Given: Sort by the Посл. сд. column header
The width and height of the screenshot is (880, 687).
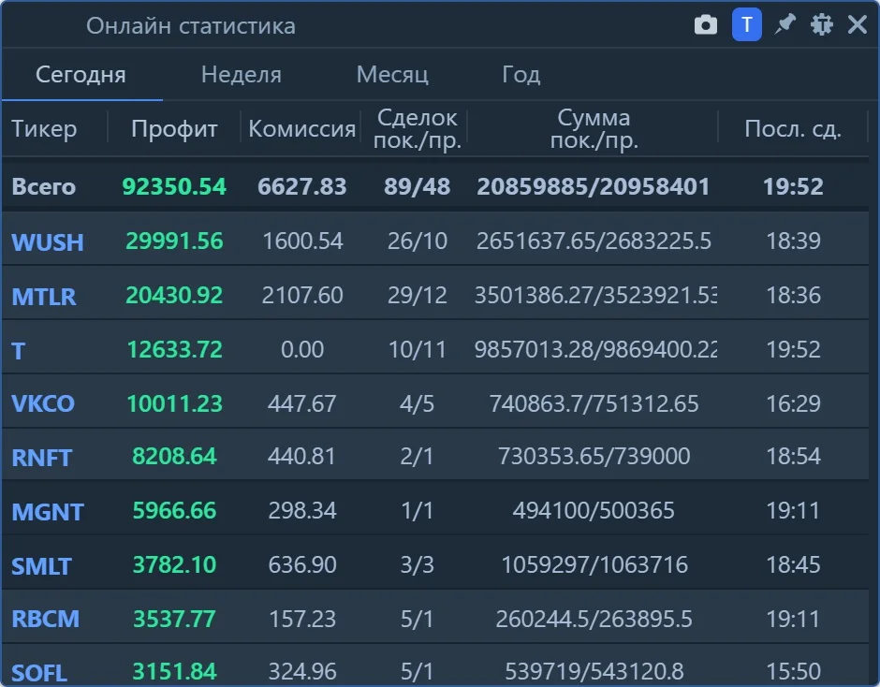Looking at the screenshot, I should pos(792,128).
